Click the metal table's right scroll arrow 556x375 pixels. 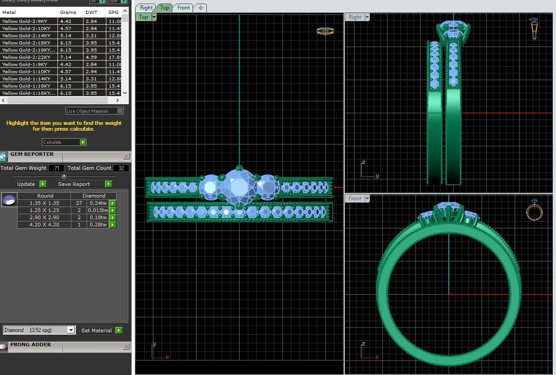coord(118,100)
